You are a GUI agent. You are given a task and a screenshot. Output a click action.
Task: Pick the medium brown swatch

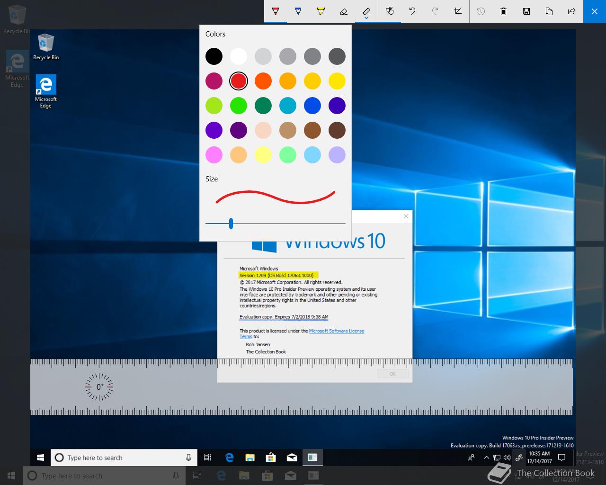(312, 130)
